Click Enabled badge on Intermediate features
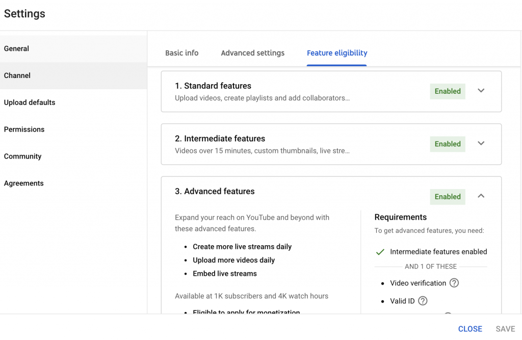Viewport: 522px width, 340px height. point(448,144)
